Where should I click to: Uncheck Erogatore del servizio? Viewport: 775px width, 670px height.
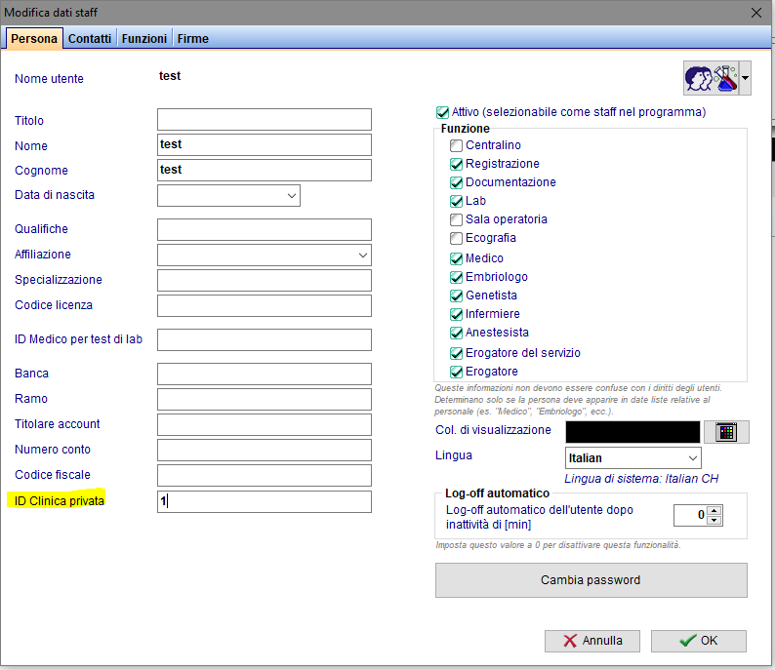coord(456,353)
